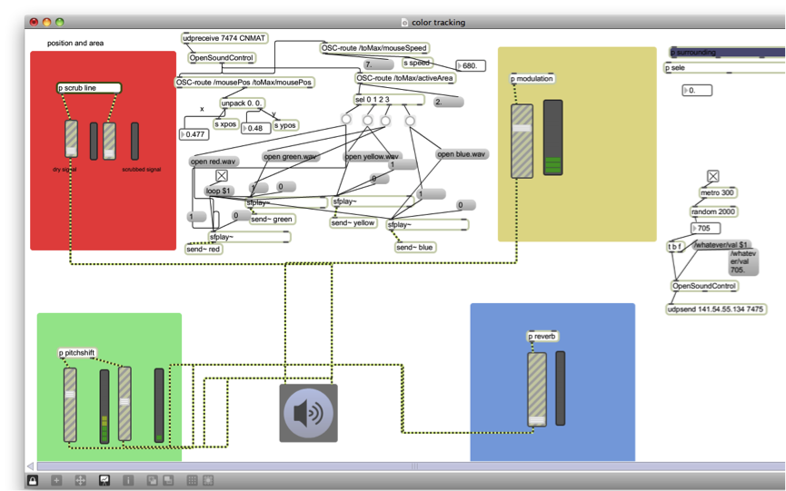786x491 pixels.
Task: Click the four-arrow move icon in toolbar
Action: [x=80, y=480]
